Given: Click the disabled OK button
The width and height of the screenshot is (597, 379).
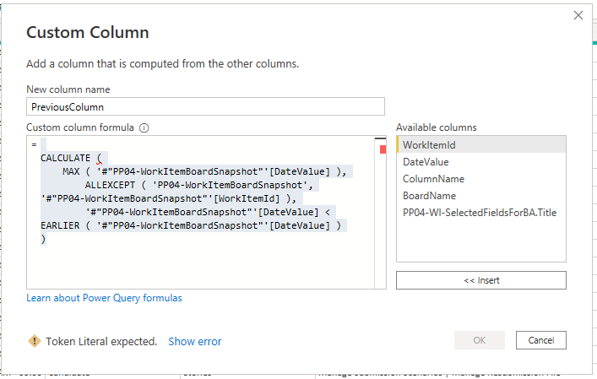Looking at the screenshot, I should 480,340.
